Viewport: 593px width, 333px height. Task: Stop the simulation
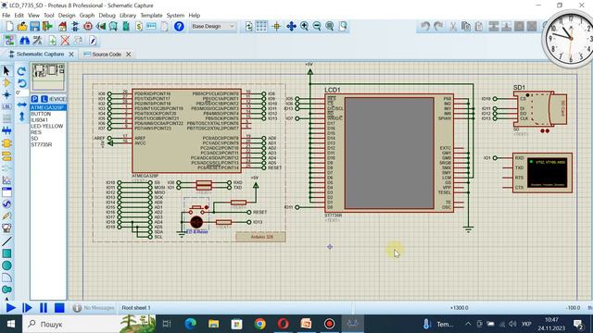(x=59, y=308)
